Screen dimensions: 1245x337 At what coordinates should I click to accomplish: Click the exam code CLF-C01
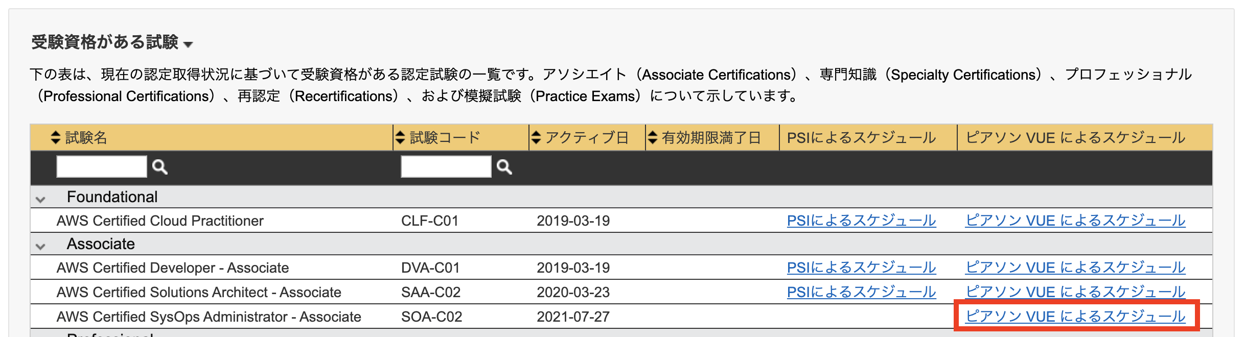point(430,221)
